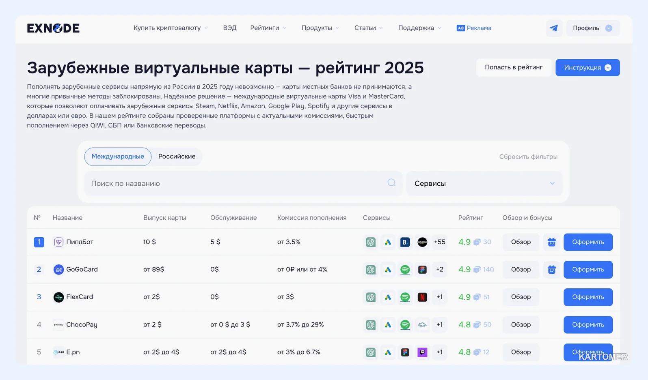648x380 pixels.
Task: Click Spotify icon in GoGoCard row
Action: [405, 270]
